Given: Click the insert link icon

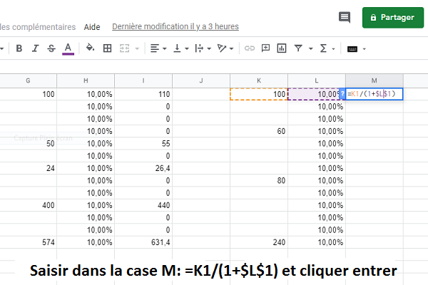Looking at the screenshot, I should (x=250, y=48).
